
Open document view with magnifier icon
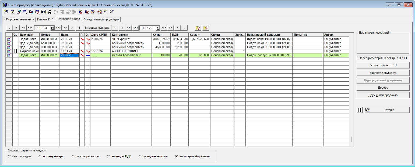click(x=19, y=12)
